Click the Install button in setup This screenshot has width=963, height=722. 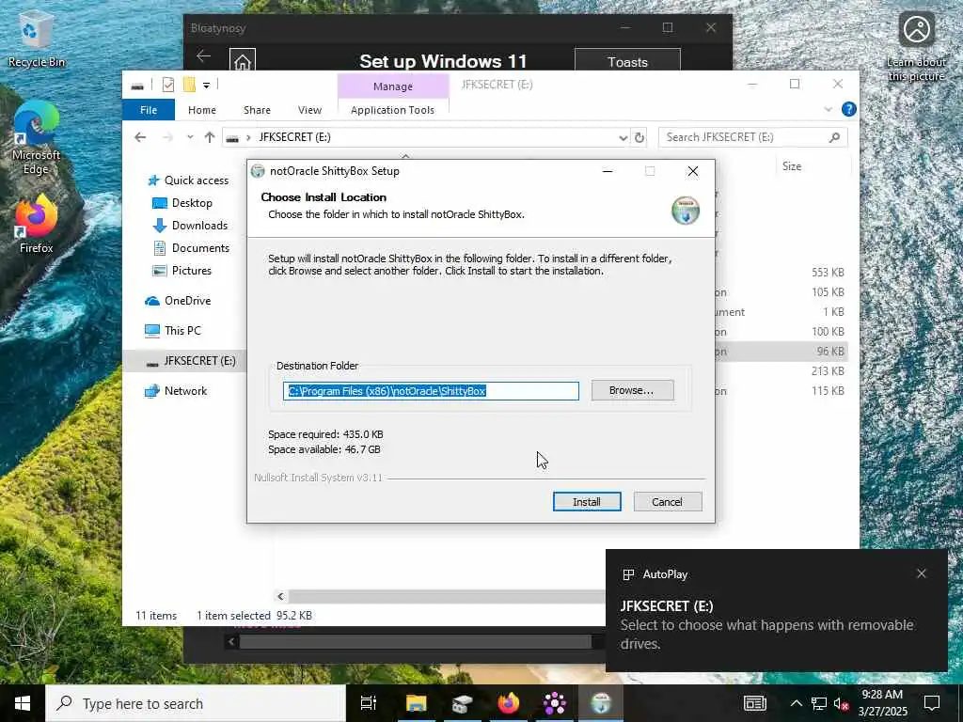587,502
